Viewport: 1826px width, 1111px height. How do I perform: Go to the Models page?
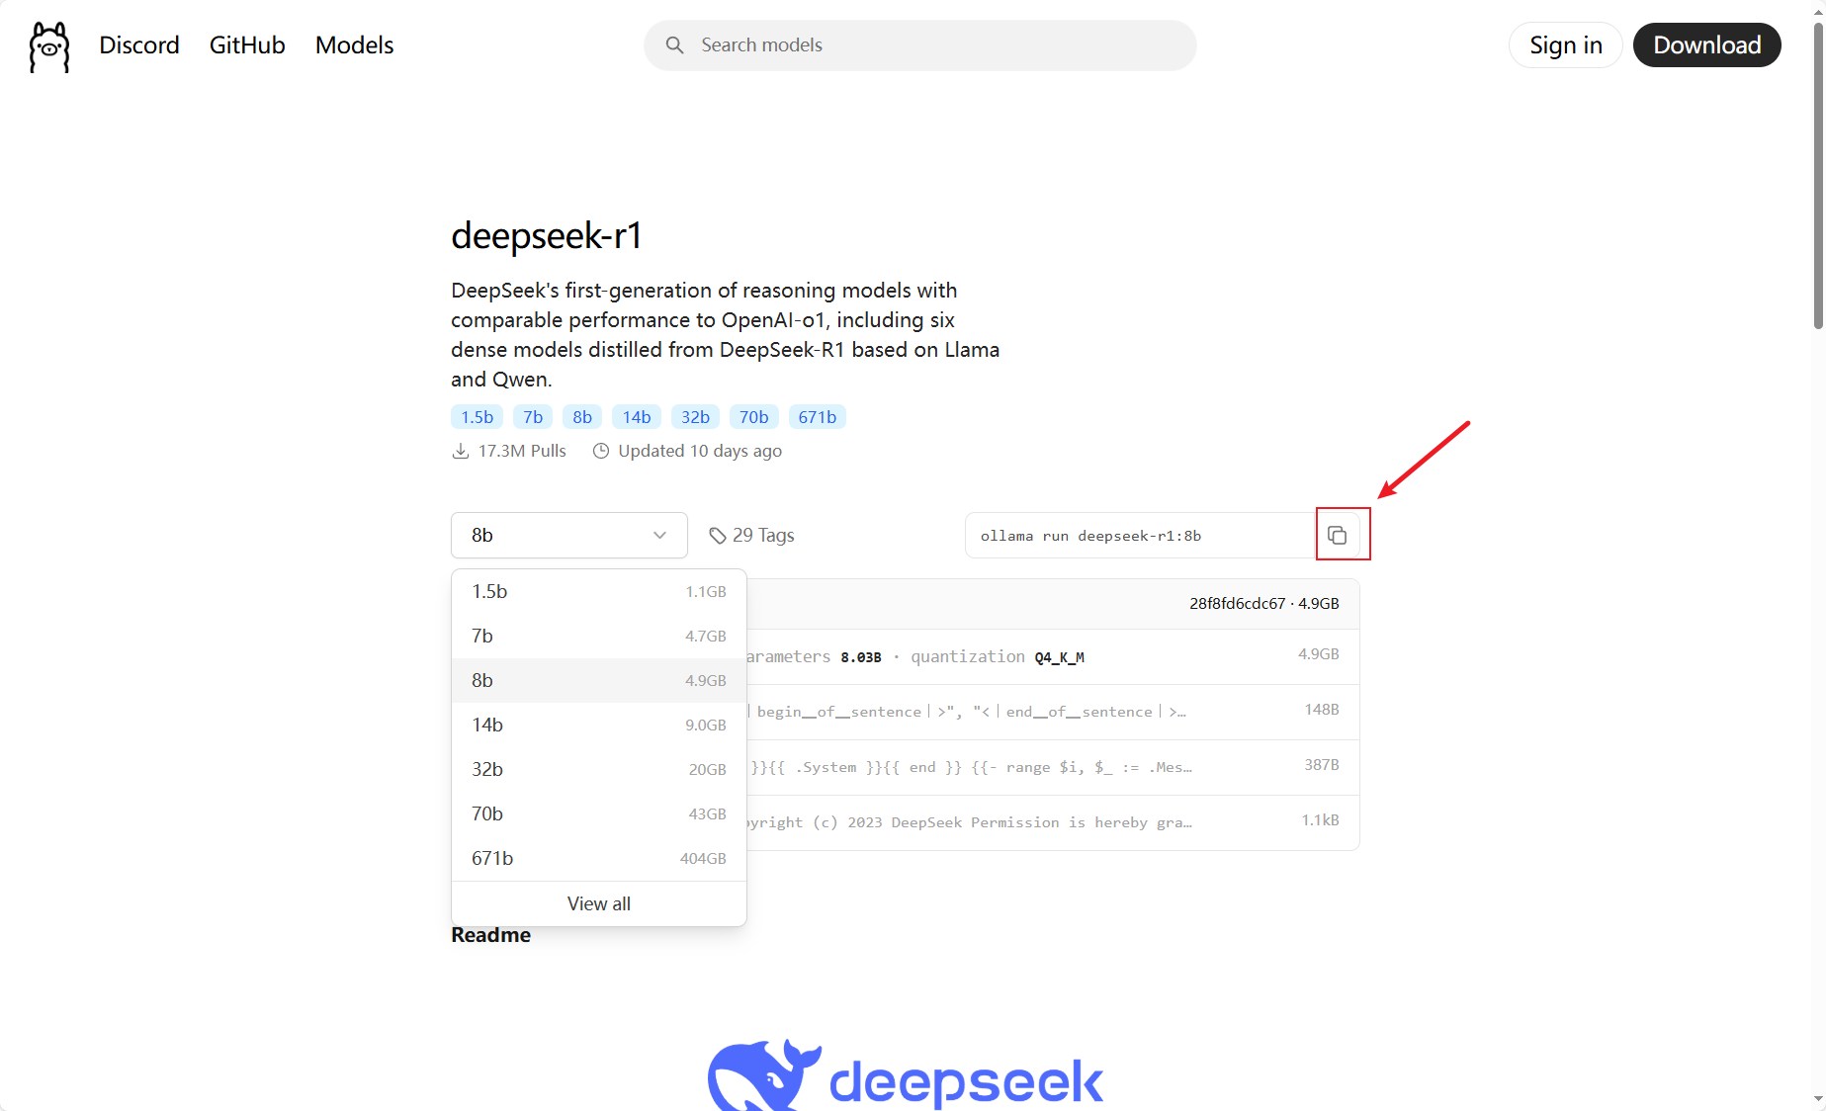pyautogui.click(x=354, y=45)
